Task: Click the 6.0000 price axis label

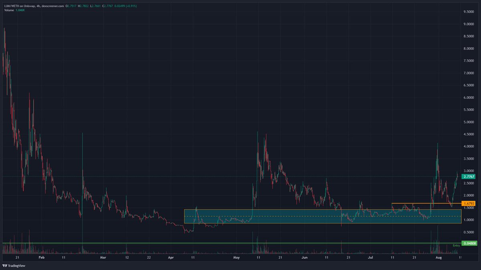Action: [469, 98]
